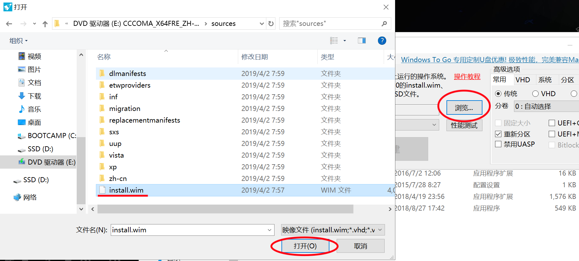Click the 浏览... button
Viewport: 579px width, 261px height.
464,108
